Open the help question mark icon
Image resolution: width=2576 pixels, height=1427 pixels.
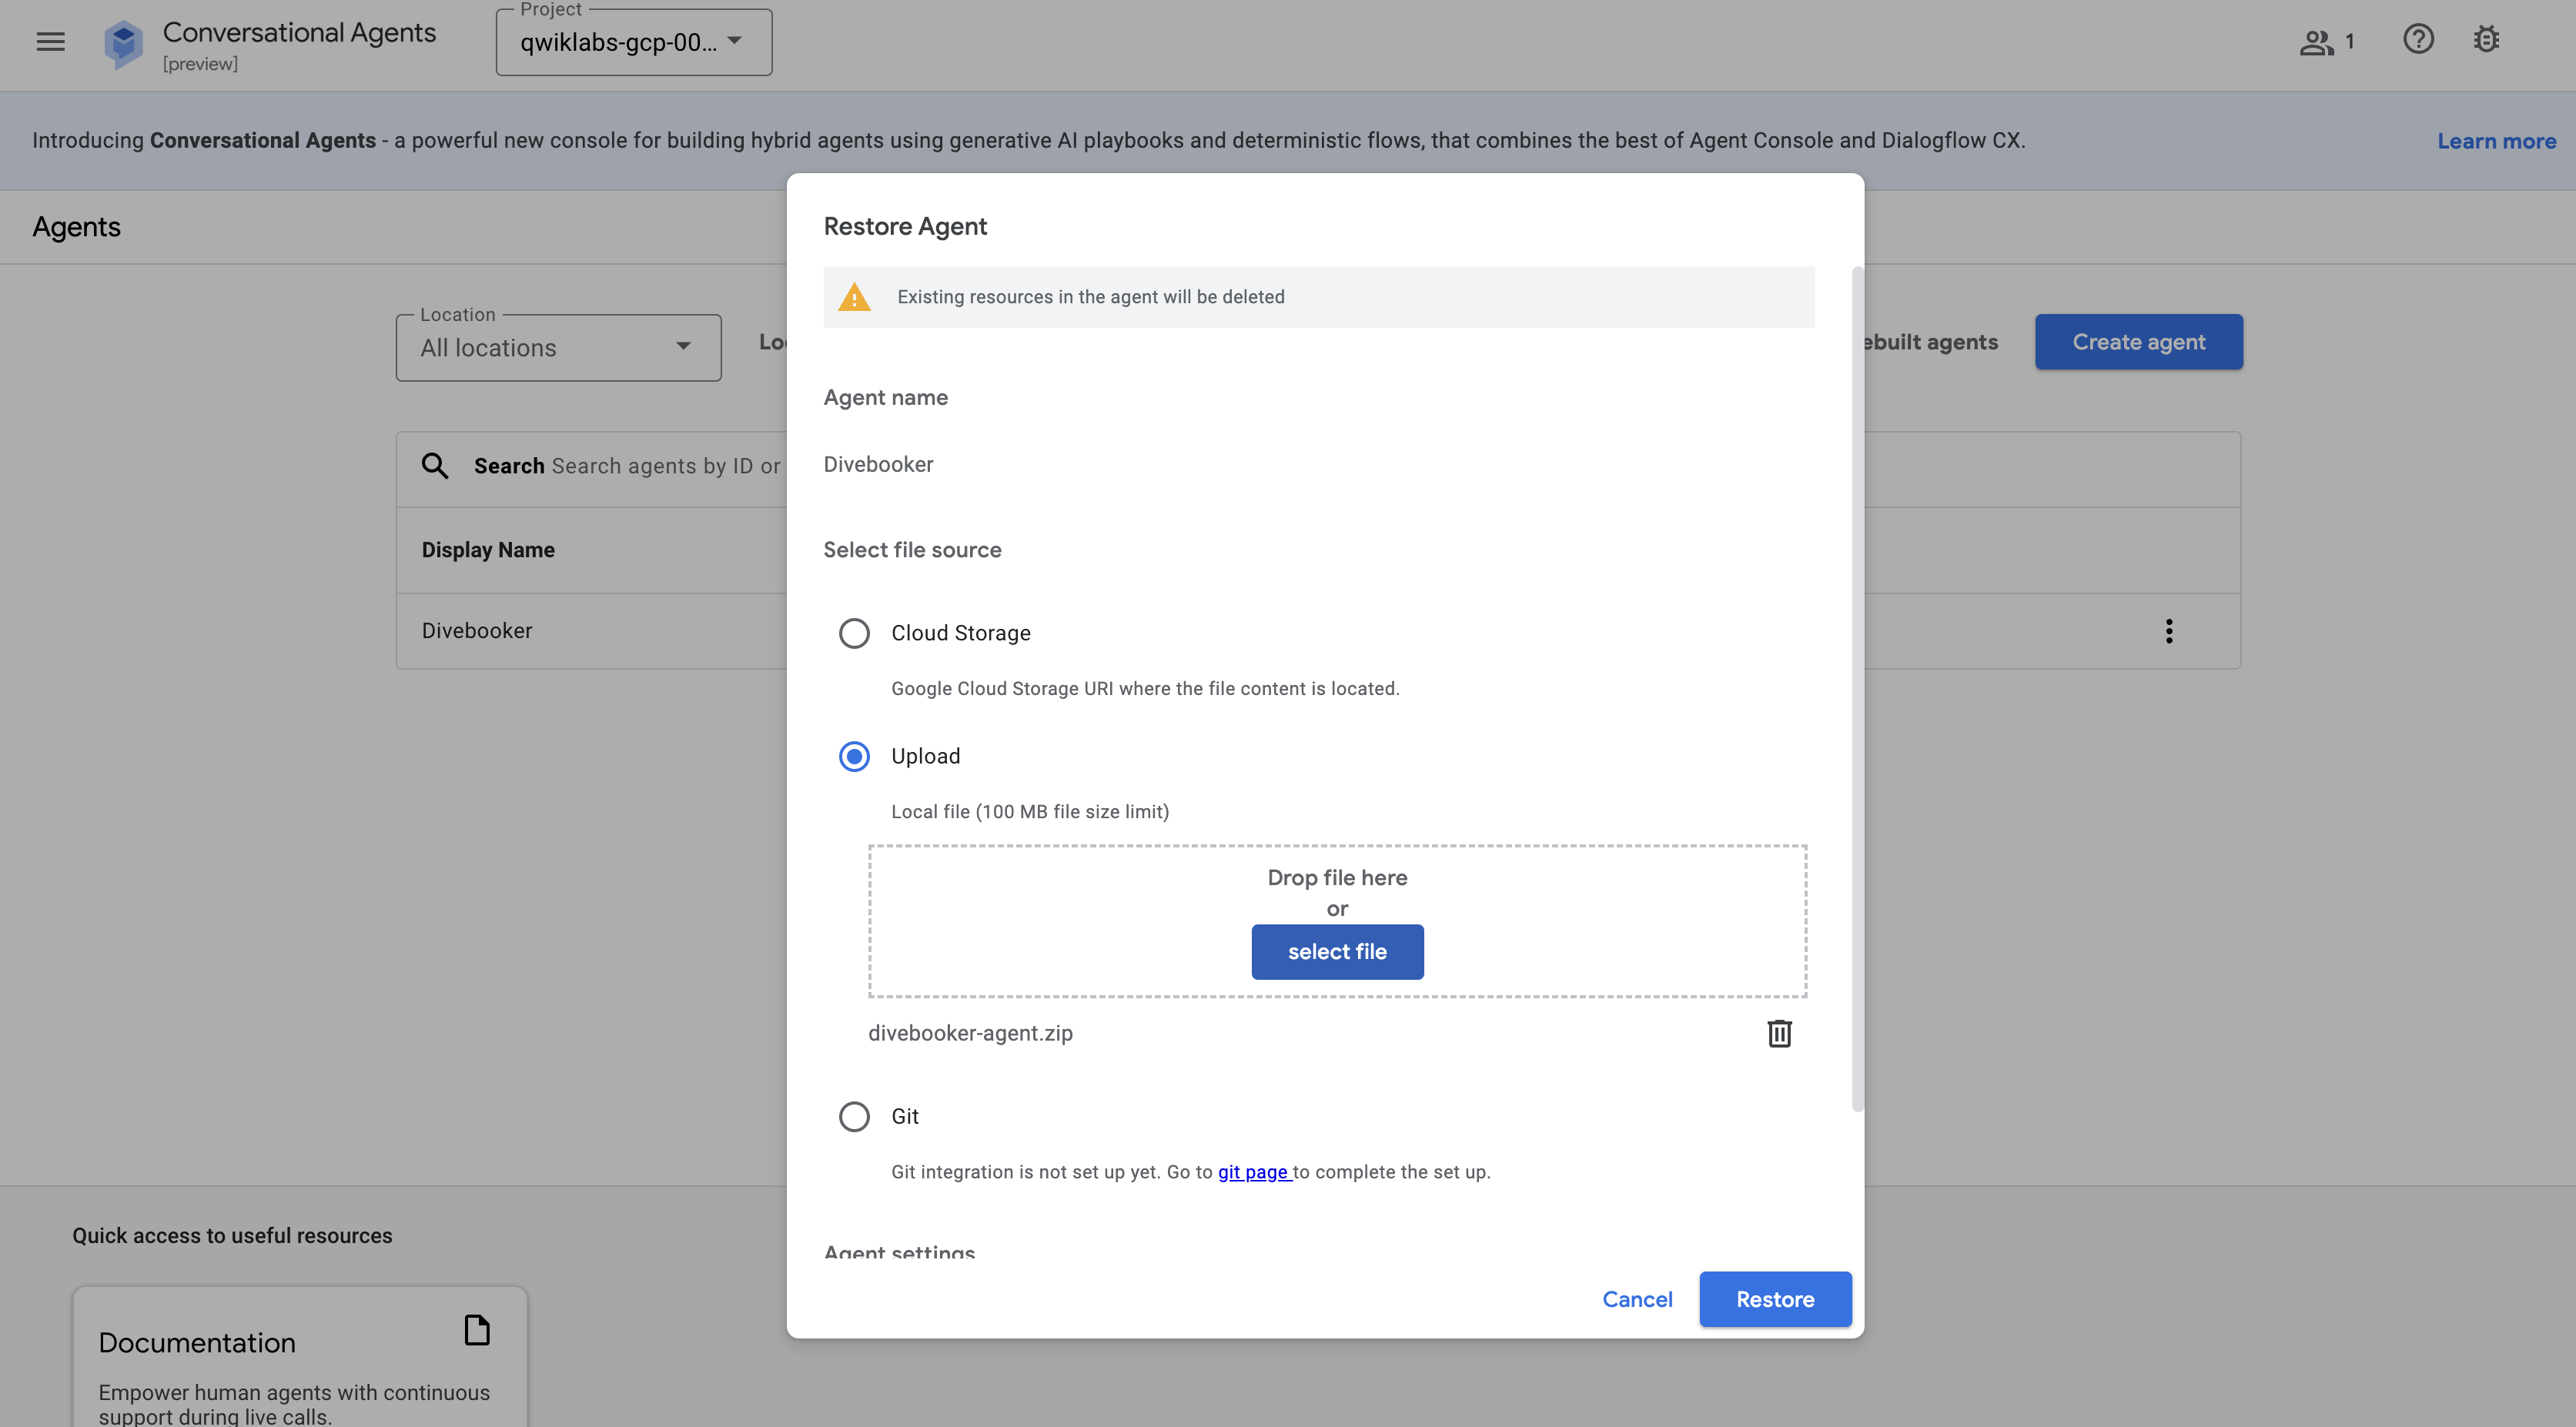tap(2418, 40)
